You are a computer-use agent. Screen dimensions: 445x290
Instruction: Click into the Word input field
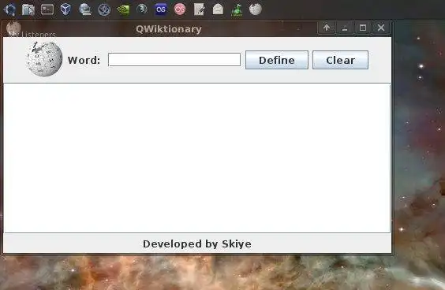174,60
